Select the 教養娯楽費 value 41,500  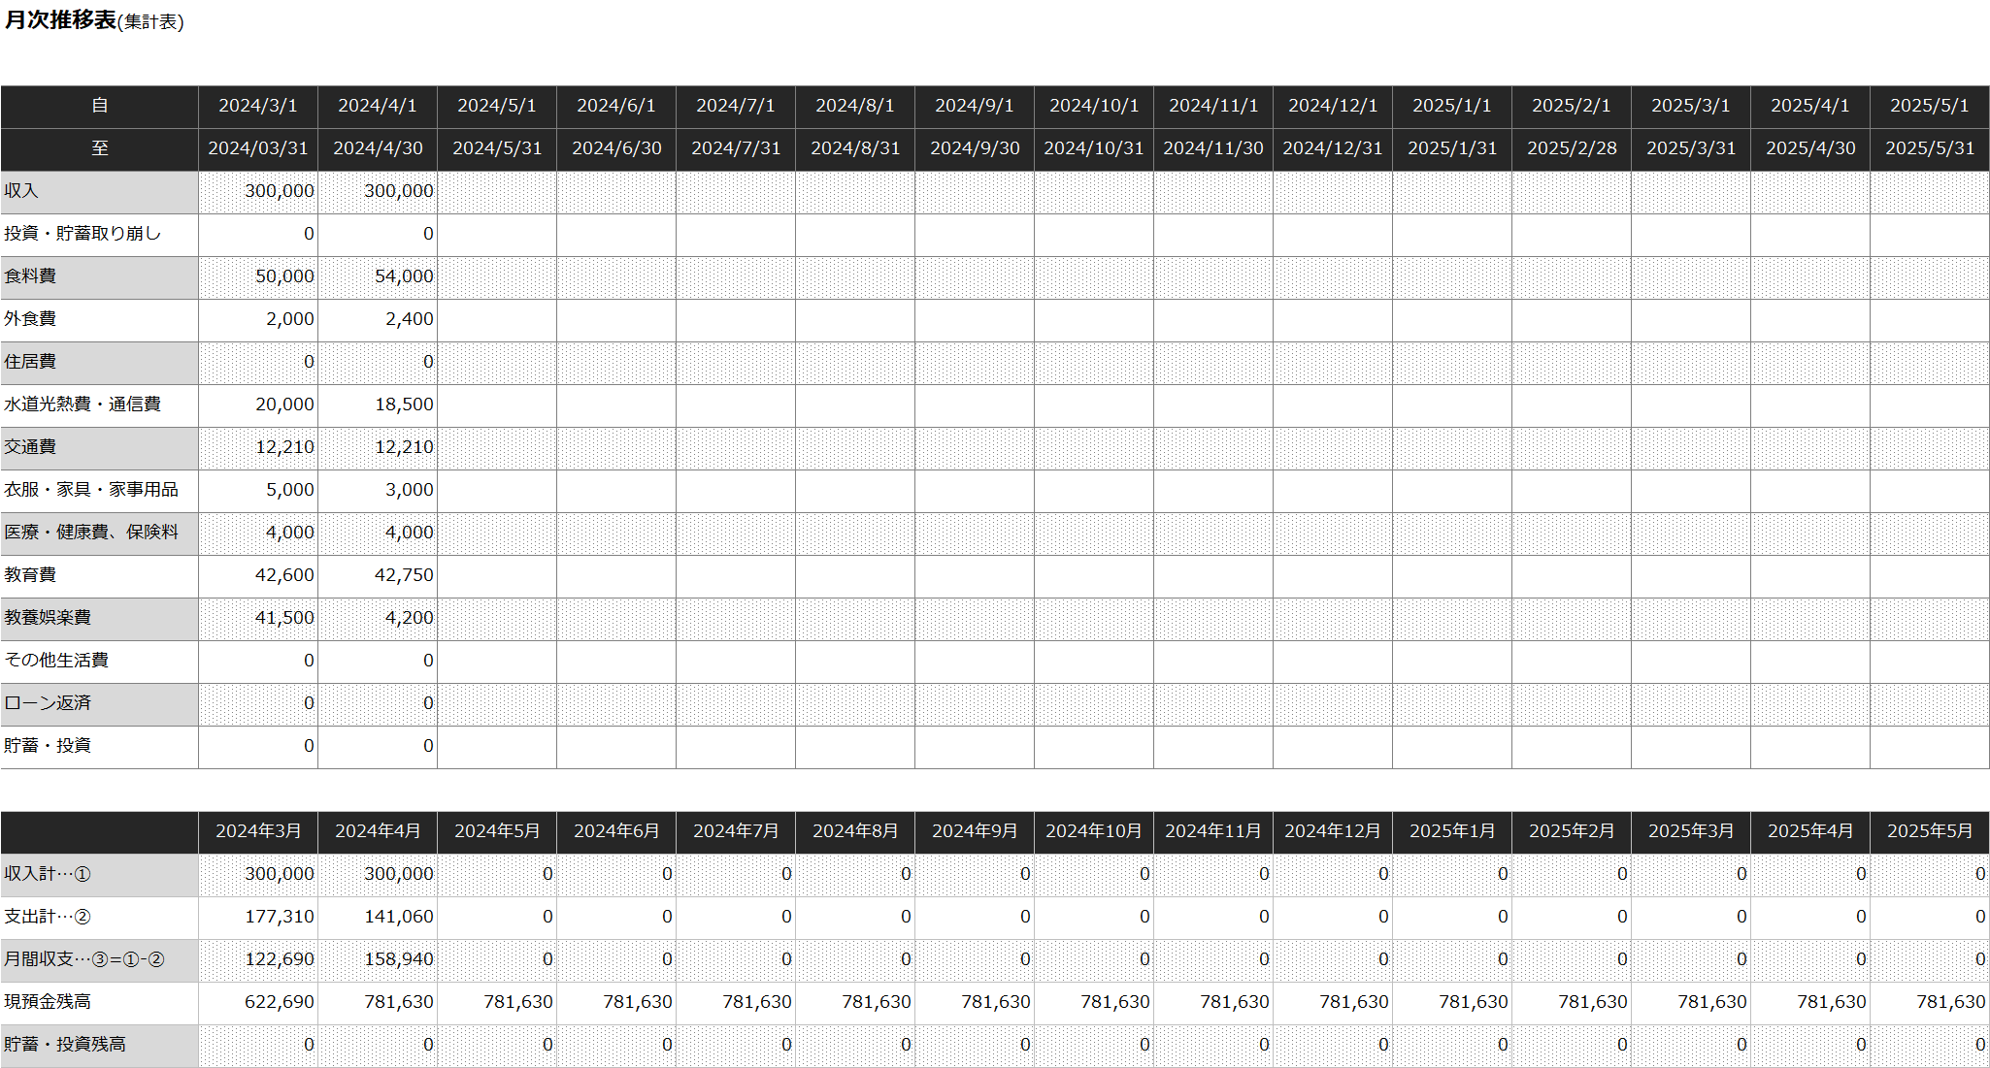pos(258,618)
